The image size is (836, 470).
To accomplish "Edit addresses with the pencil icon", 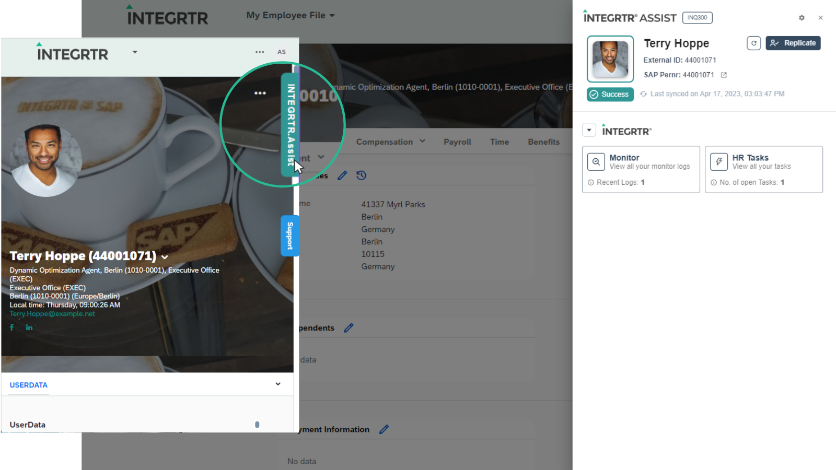I will pos(342,175).
